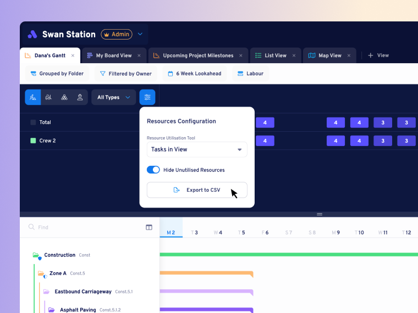Click the lilac Eastbound Carriageway Gantt bar
This screenshot has width=418, height=313.
(206, 292)
